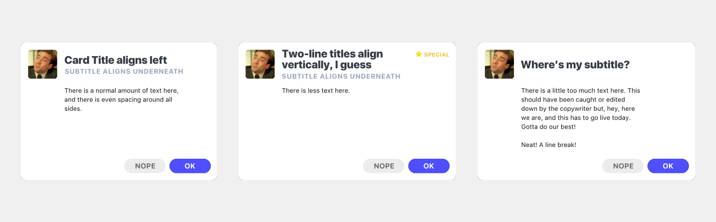Click the yellow star icon beside SPECIAL

pyautogui.click(x=418, y=54)
